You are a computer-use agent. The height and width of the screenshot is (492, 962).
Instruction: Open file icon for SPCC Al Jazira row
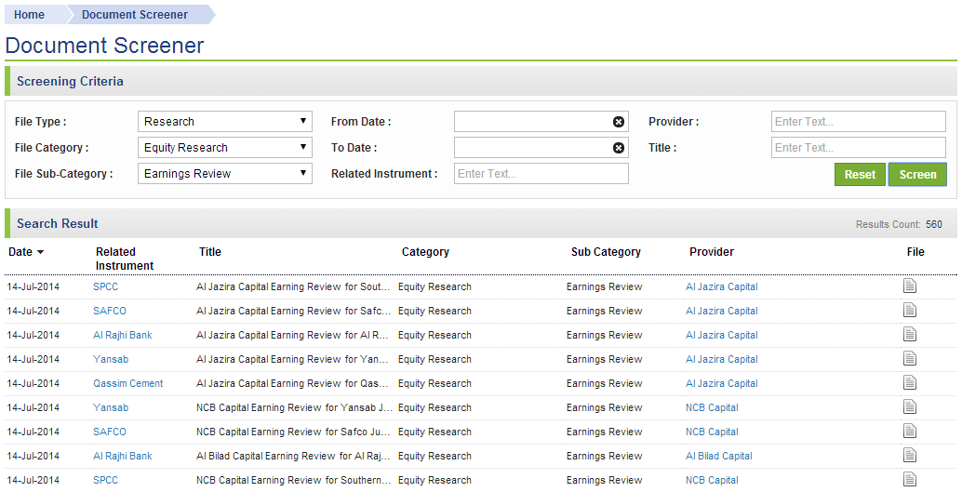[909, 286]
